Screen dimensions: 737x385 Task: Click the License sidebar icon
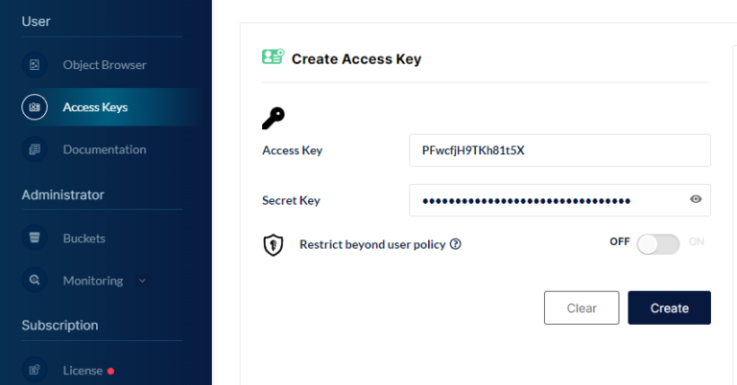[35, 370]
